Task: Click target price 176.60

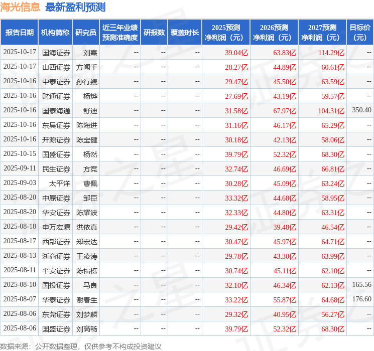Action: tap(361, 299)
